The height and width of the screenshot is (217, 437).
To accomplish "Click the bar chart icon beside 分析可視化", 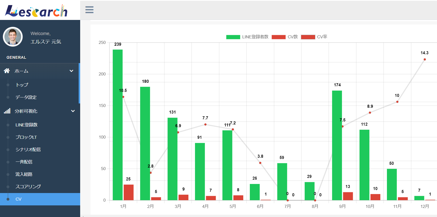I will pos(7,111).
